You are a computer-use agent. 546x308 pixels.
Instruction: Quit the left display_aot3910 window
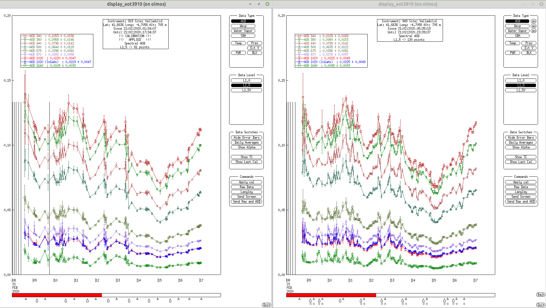[266, 305]
